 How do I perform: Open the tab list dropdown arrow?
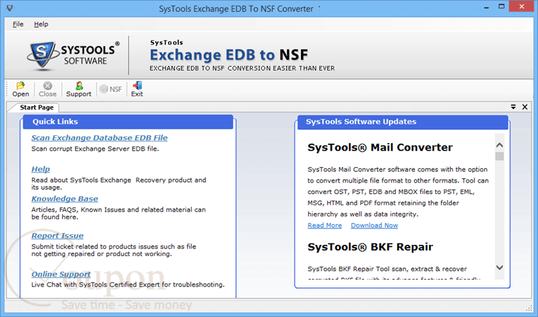(x=513, y=107)
